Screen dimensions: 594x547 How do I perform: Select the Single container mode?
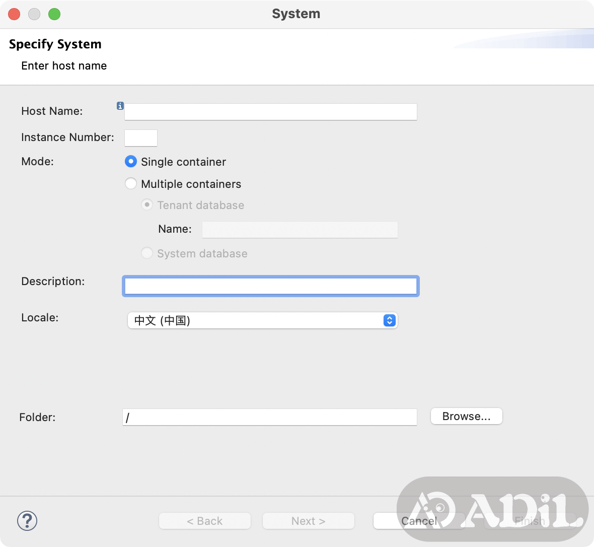(131, 162)
